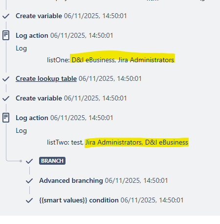The image size is (220, 224).
Task: Click the Create lookup table timestamp
Action: 110,78
